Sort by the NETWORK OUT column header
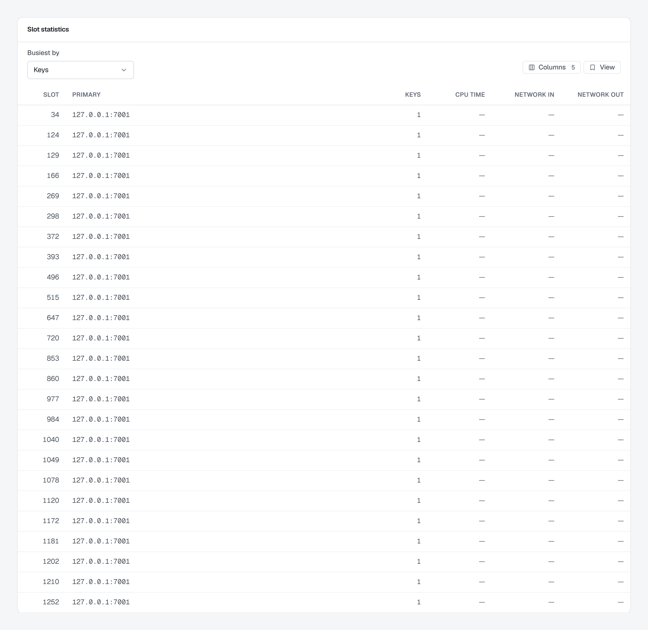648x630 pixels. point(600,95)
